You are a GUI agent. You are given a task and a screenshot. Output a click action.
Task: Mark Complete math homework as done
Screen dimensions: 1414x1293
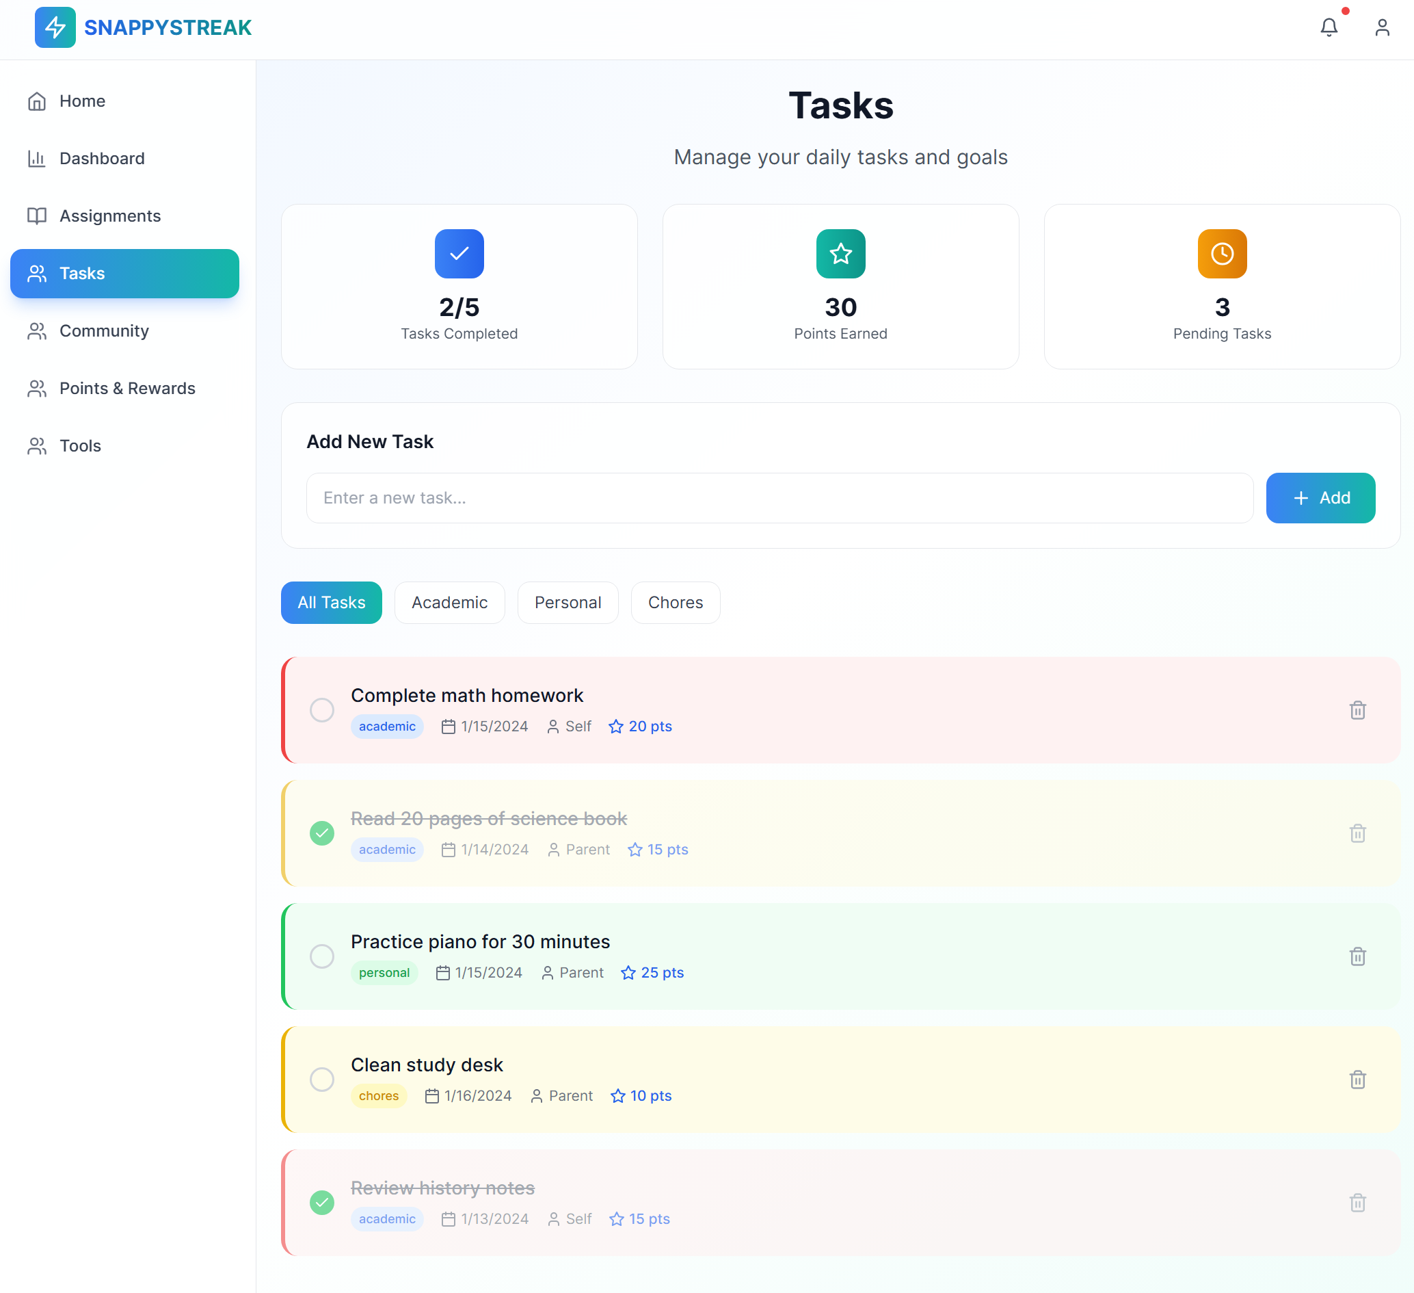pos(322,710)
